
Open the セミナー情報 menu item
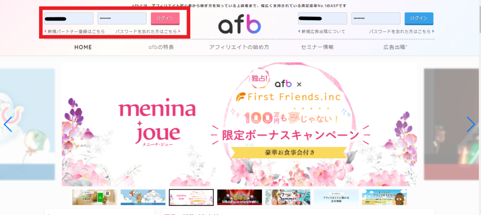click(x=317, y=47)
